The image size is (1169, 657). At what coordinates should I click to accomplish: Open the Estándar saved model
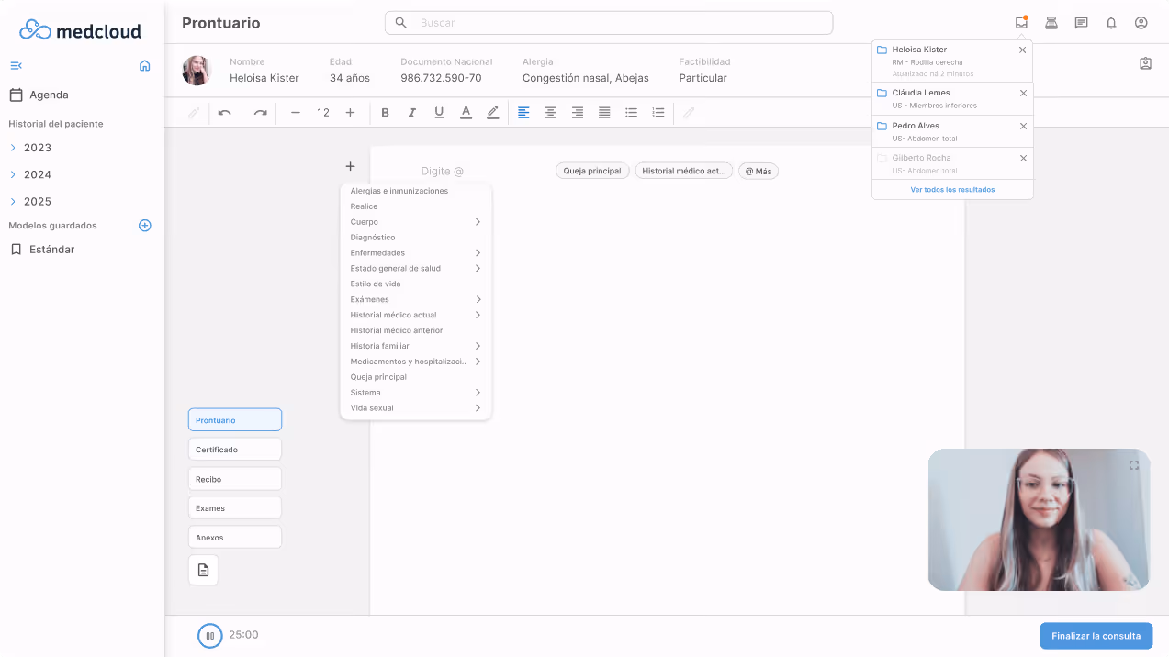(x=42, y=250)
